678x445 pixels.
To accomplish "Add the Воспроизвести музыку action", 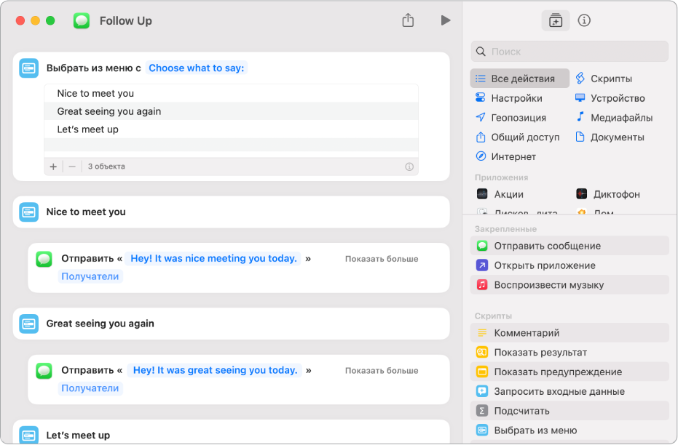I will pyautogui.click(x=569, y=284).
